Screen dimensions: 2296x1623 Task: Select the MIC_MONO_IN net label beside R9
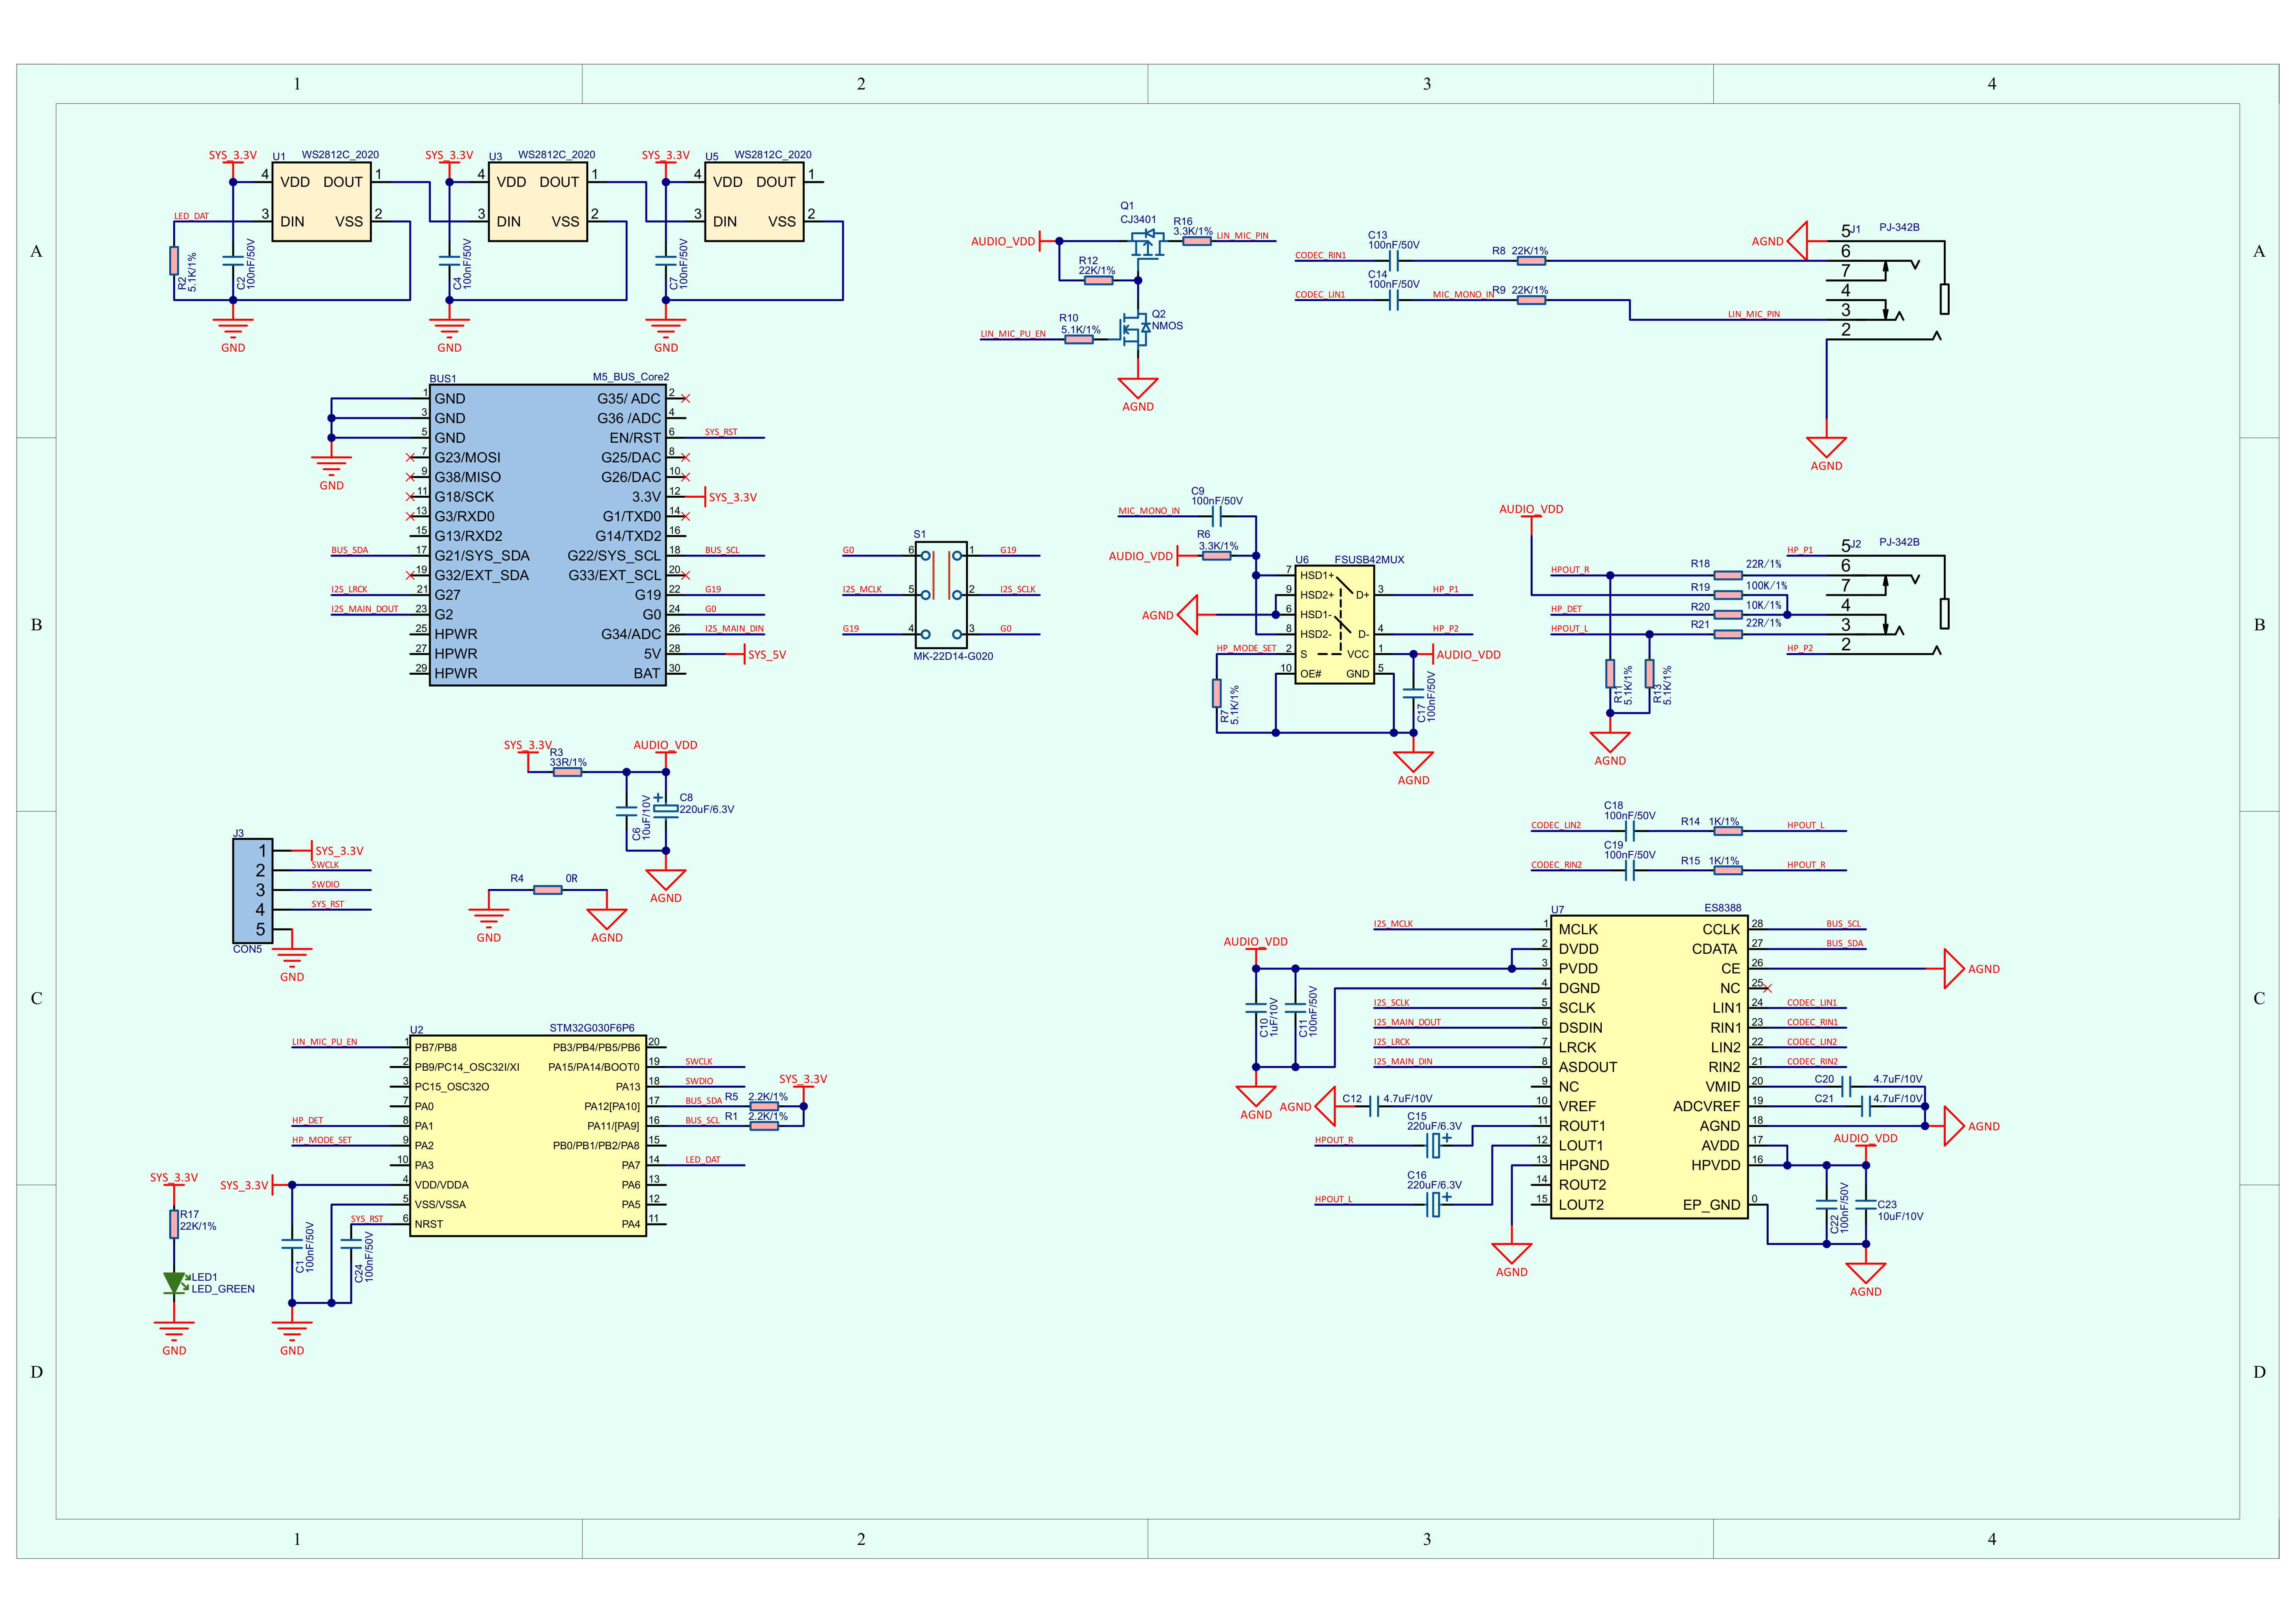click(x=1463, y=295)
